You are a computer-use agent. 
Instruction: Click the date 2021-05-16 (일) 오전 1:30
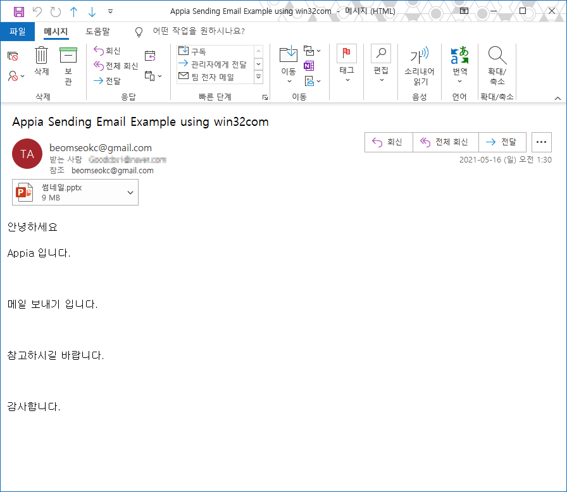(505, 159)
